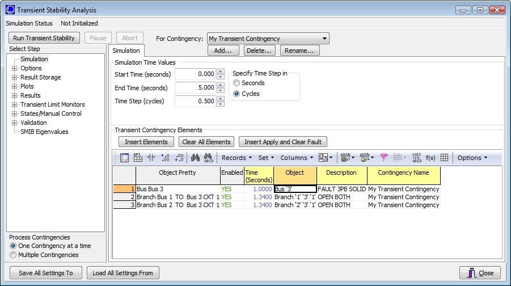This screenshot has width=511, height=286.
Task: Expand the Results tree node
Action: click(x=14, y=96)
